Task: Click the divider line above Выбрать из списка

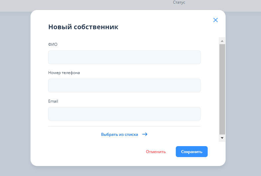Action: point(124,126)
